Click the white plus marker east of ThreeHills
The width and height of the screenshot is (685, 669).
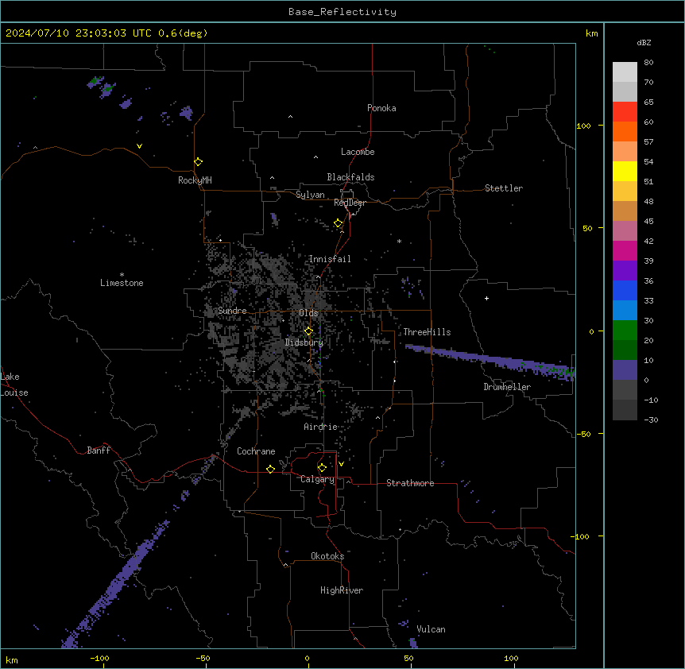tap(486, 298)
